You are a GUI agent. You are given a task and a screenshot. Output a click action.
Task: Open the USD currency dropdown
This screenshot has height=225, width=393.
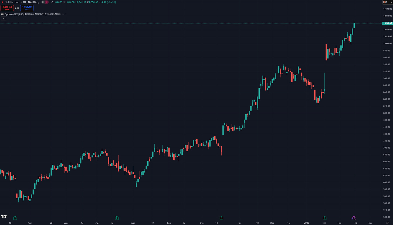[x=388, y=2]
